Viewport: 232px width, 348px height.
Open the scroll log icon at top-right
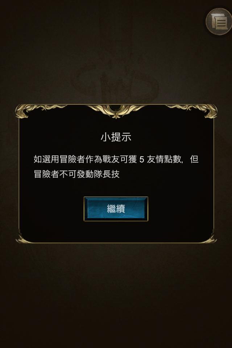click(219, 21)
